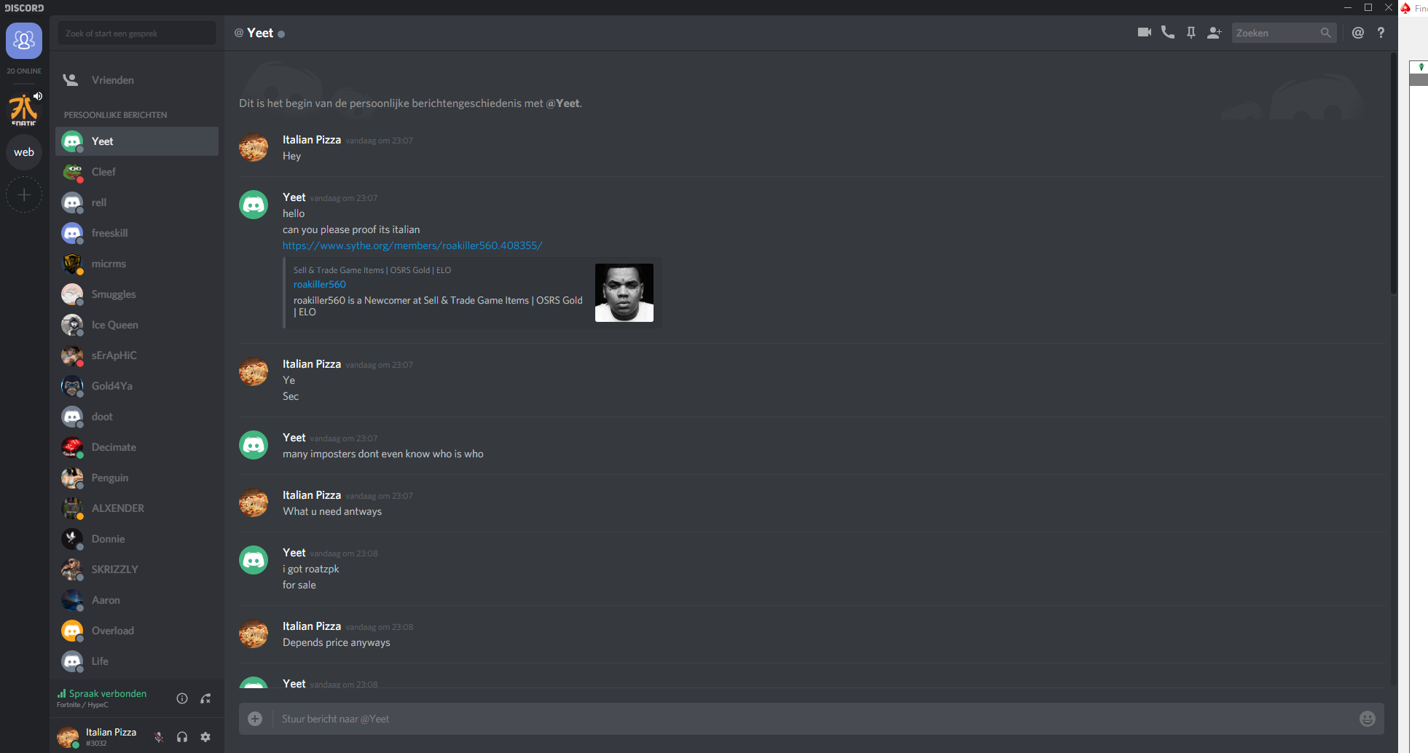Toggle headphones deafen
The image size is (1428, 753).
(x=182, y=737)
